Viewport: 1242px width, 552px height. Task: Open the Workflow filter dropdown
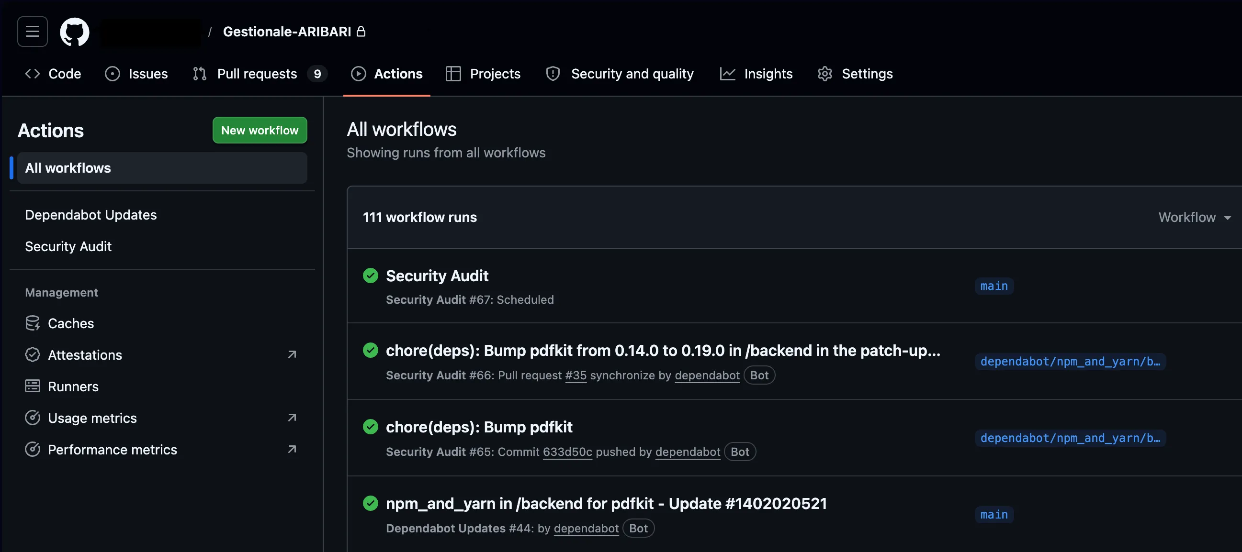pos(1195,217)
